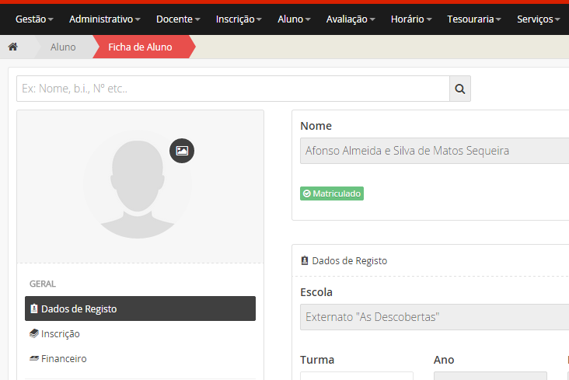This screenshot has width=569, height=380.
Task: Click the change photo image icon
Action: coord(182,151)
